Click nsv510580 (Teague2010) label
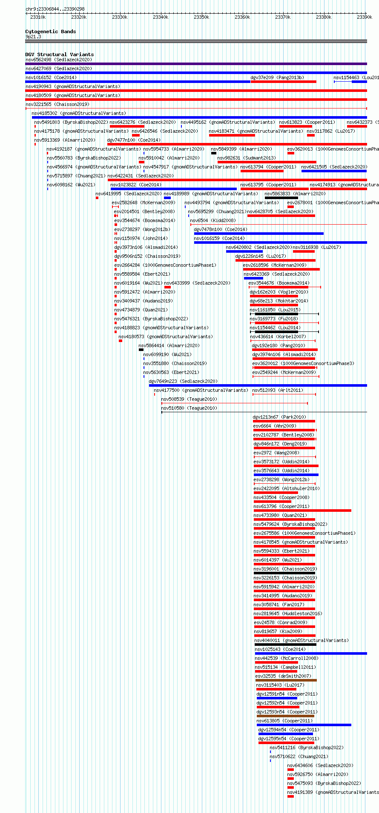379x813 pixels. (189, 408)
